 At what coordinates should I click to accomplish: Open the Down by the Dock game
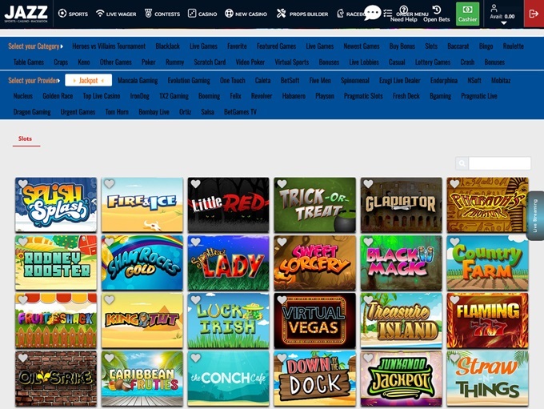tap(314, 379)
